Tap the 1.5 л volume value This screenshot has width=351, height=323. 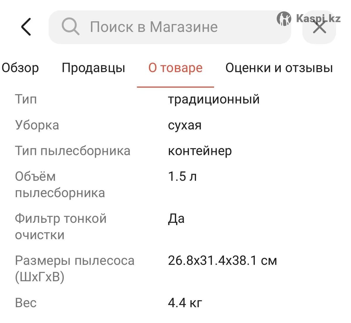coord(182,176)
